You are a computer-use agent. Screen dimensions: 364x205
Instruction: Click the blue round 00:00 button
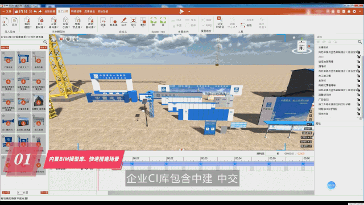(331, 185)
